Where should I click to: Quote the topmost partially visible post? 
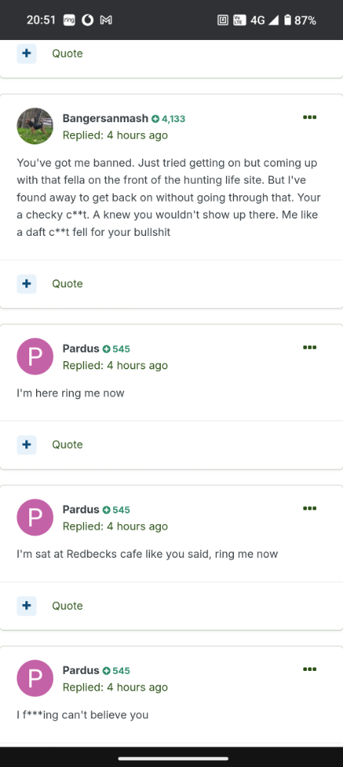tap(68, 53)
